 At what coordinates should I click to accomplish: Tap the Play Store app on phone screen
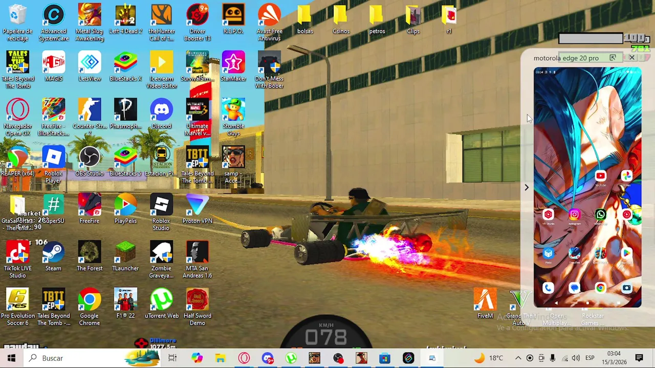626,254
